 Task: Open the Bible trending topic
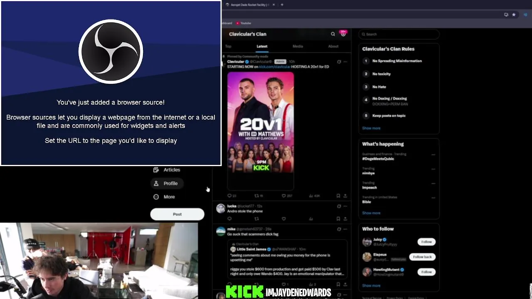pyautogui.click(x=367, y=202)
